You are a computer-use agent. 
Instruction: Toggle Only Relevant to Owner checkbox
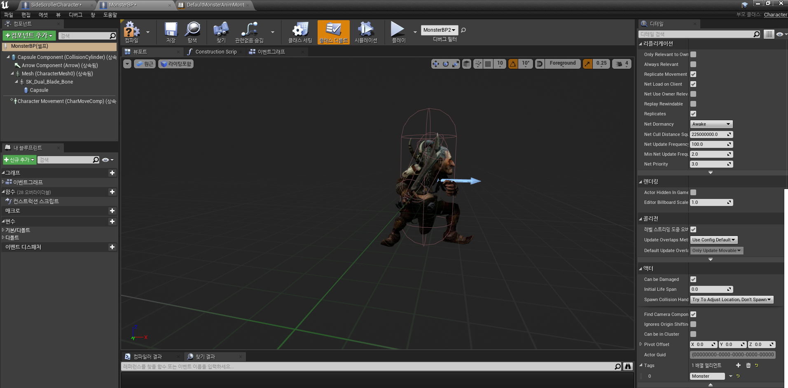pyautogui.click(x=693, y=54)
